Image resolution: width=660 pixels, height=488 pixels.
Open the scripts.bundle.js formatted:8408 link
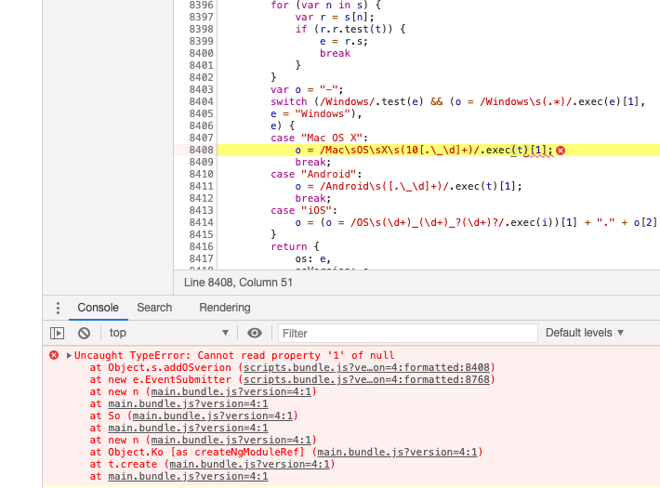coord(366,367)
